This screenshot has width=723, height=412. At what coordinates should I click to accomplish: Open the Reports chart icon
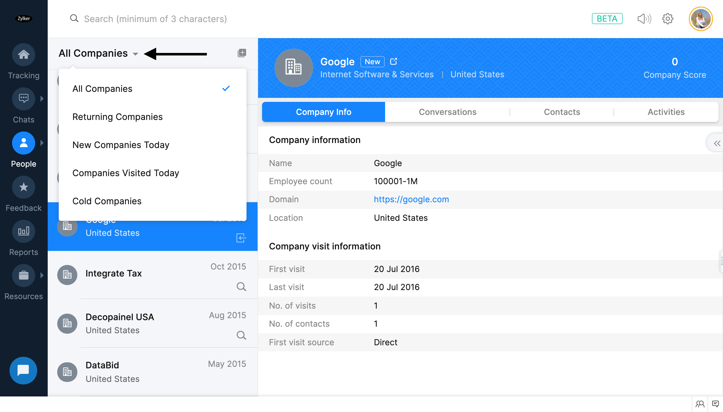pyautogui.click(x=24, y=231)
